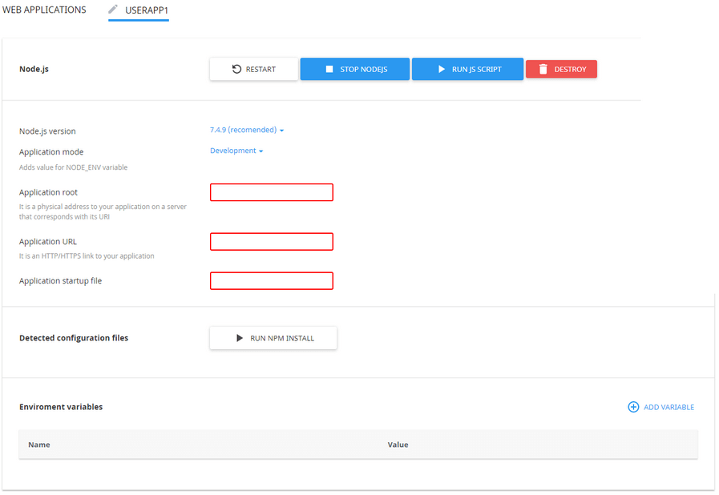
Task: Switch to the WEB APPLICATIONS tab
Action: tap(44, 10)
